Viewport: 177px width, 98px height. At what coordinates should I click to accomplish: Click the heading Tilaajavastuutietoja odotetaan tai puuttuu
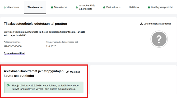click(35, 24)
